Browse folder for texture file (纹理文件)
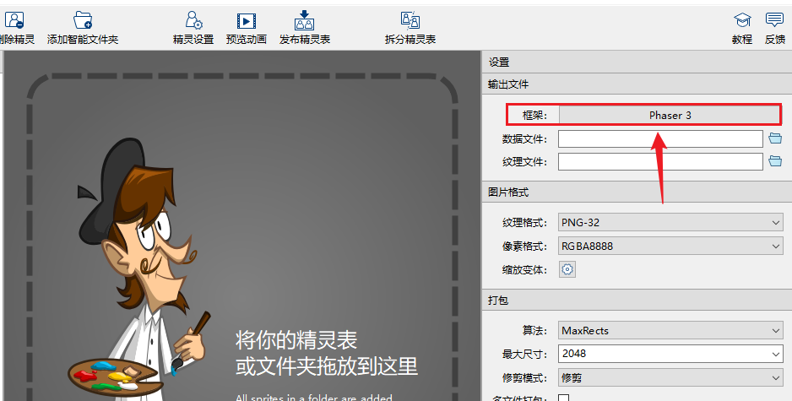Screen dimensions: 792x401 coord(775,161)
